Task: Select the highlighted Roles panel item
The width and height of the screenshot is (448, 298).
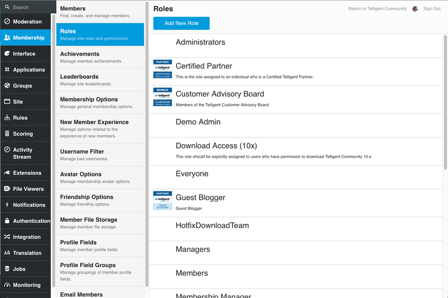Action: click(100, 34)
